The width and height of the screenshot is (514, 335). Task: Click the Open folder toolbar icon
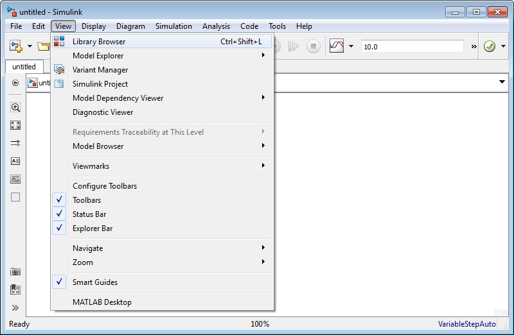point(43,46)
